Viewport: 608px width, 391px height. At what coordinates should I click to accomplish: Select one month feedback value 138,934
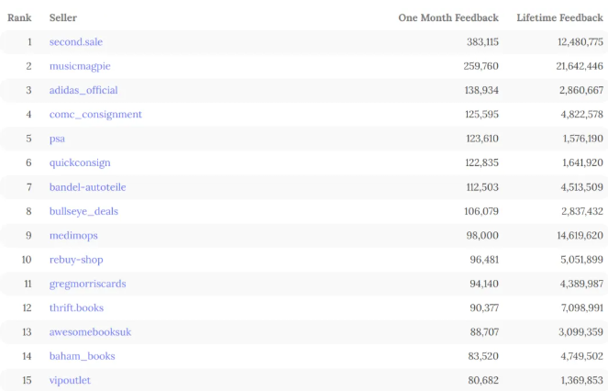click(x=481, y=91)
